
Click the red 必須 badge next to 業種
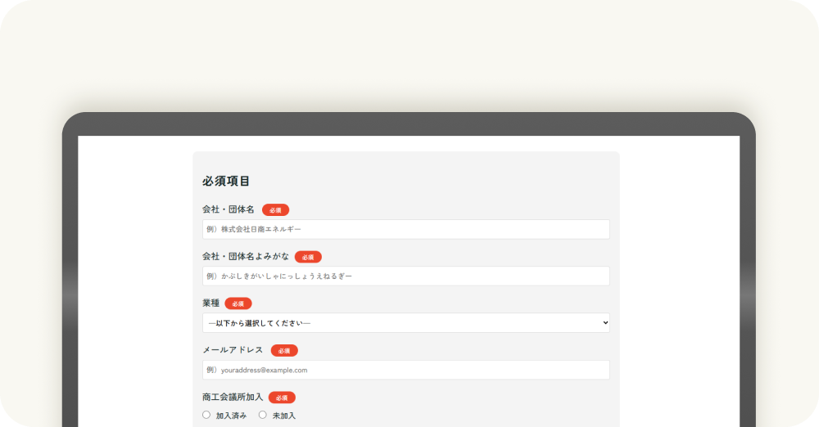pos(238,303)
